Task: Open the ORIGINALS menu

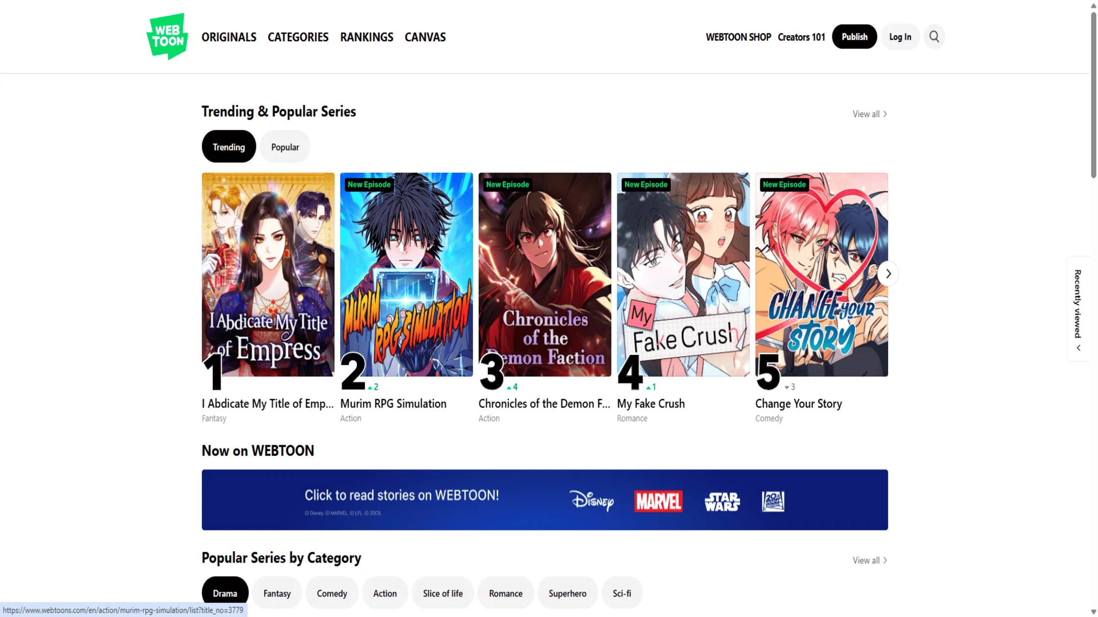Action: tap(229, 37)
